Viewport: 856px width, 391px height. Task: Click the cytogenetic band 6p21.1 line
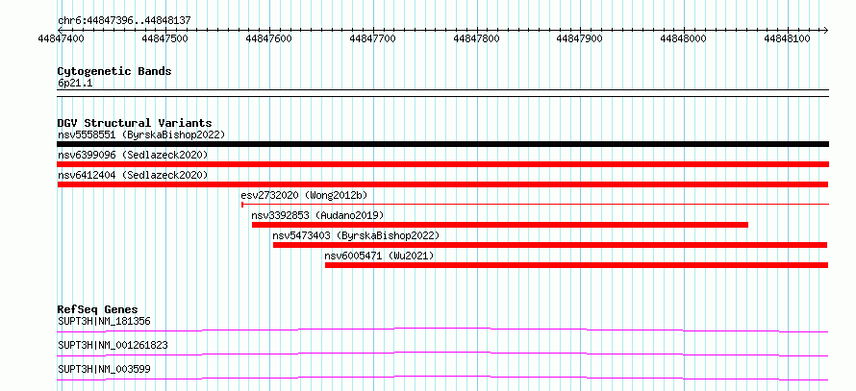coord(442,93)
